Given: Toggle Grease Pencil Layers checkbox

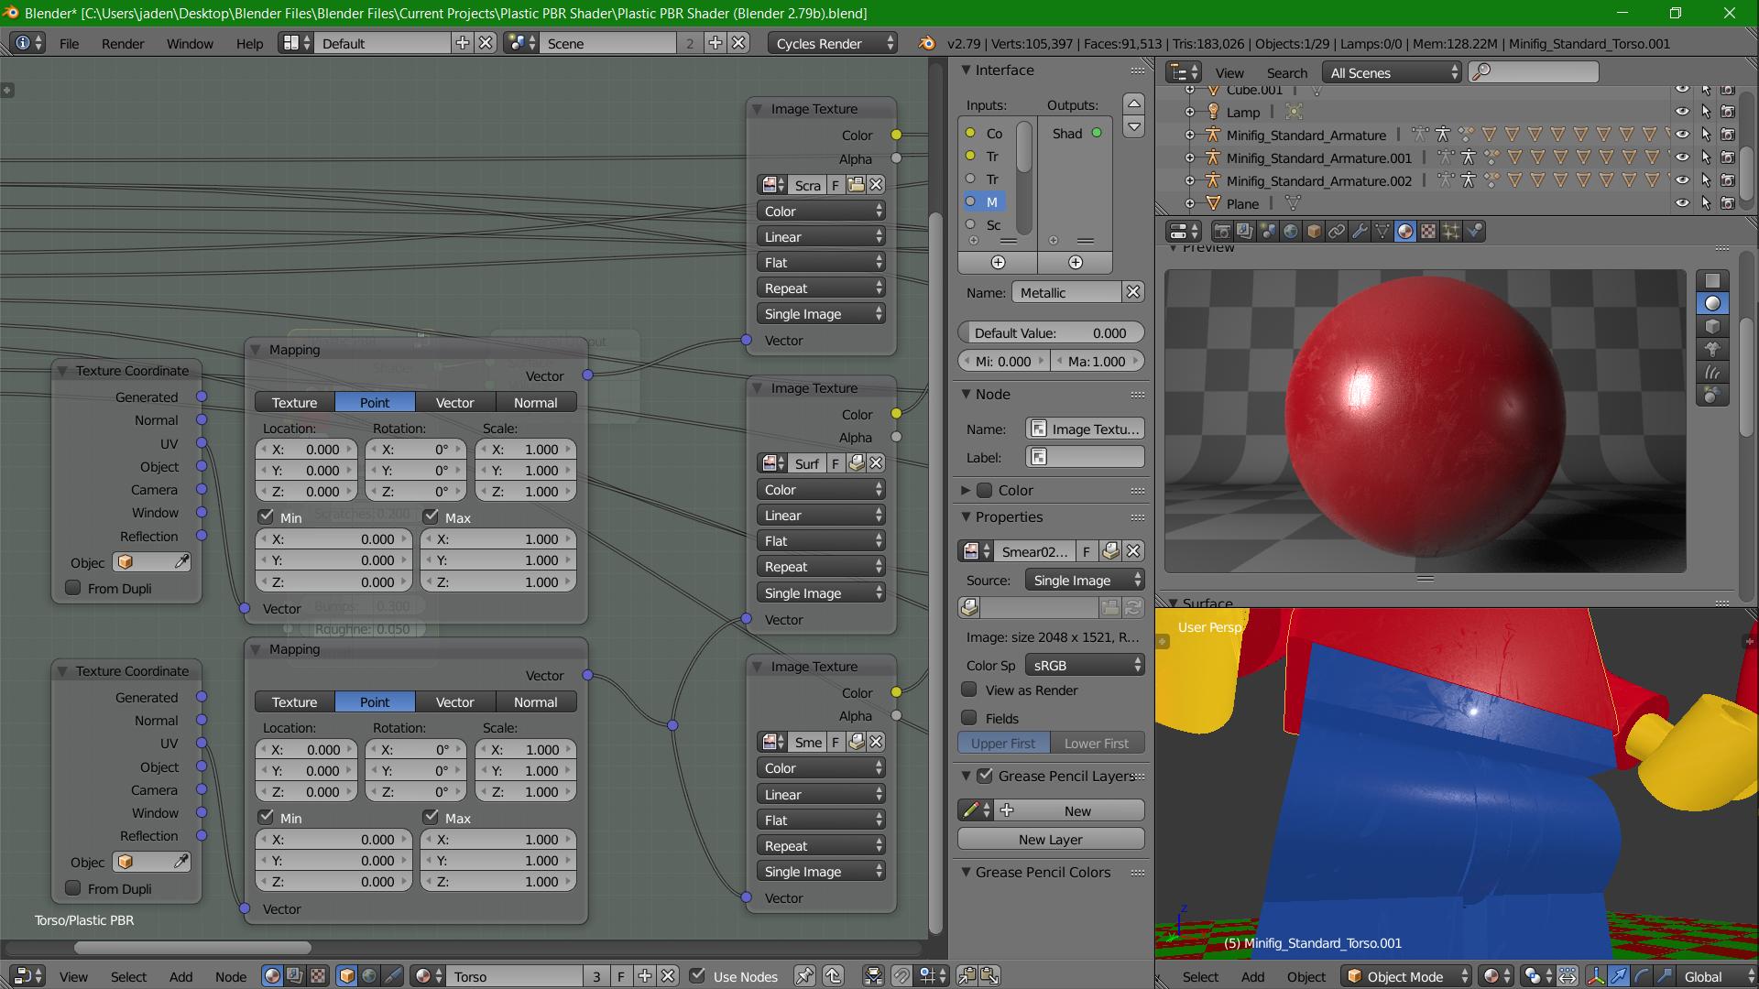Looking at the screenshot, I should coord(985,776).
